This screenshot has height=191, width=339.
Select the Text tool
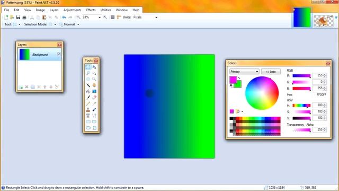88,116
